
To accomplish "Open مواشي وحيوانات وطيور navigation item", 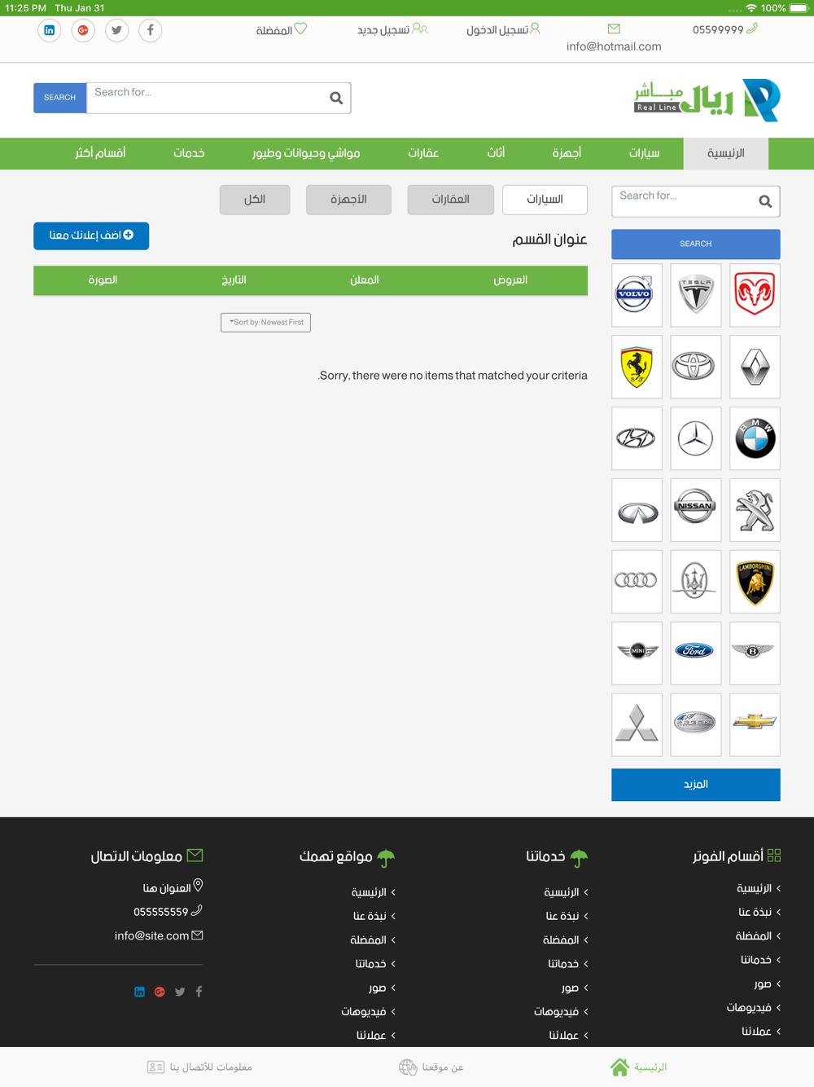I will click(306, 153).
